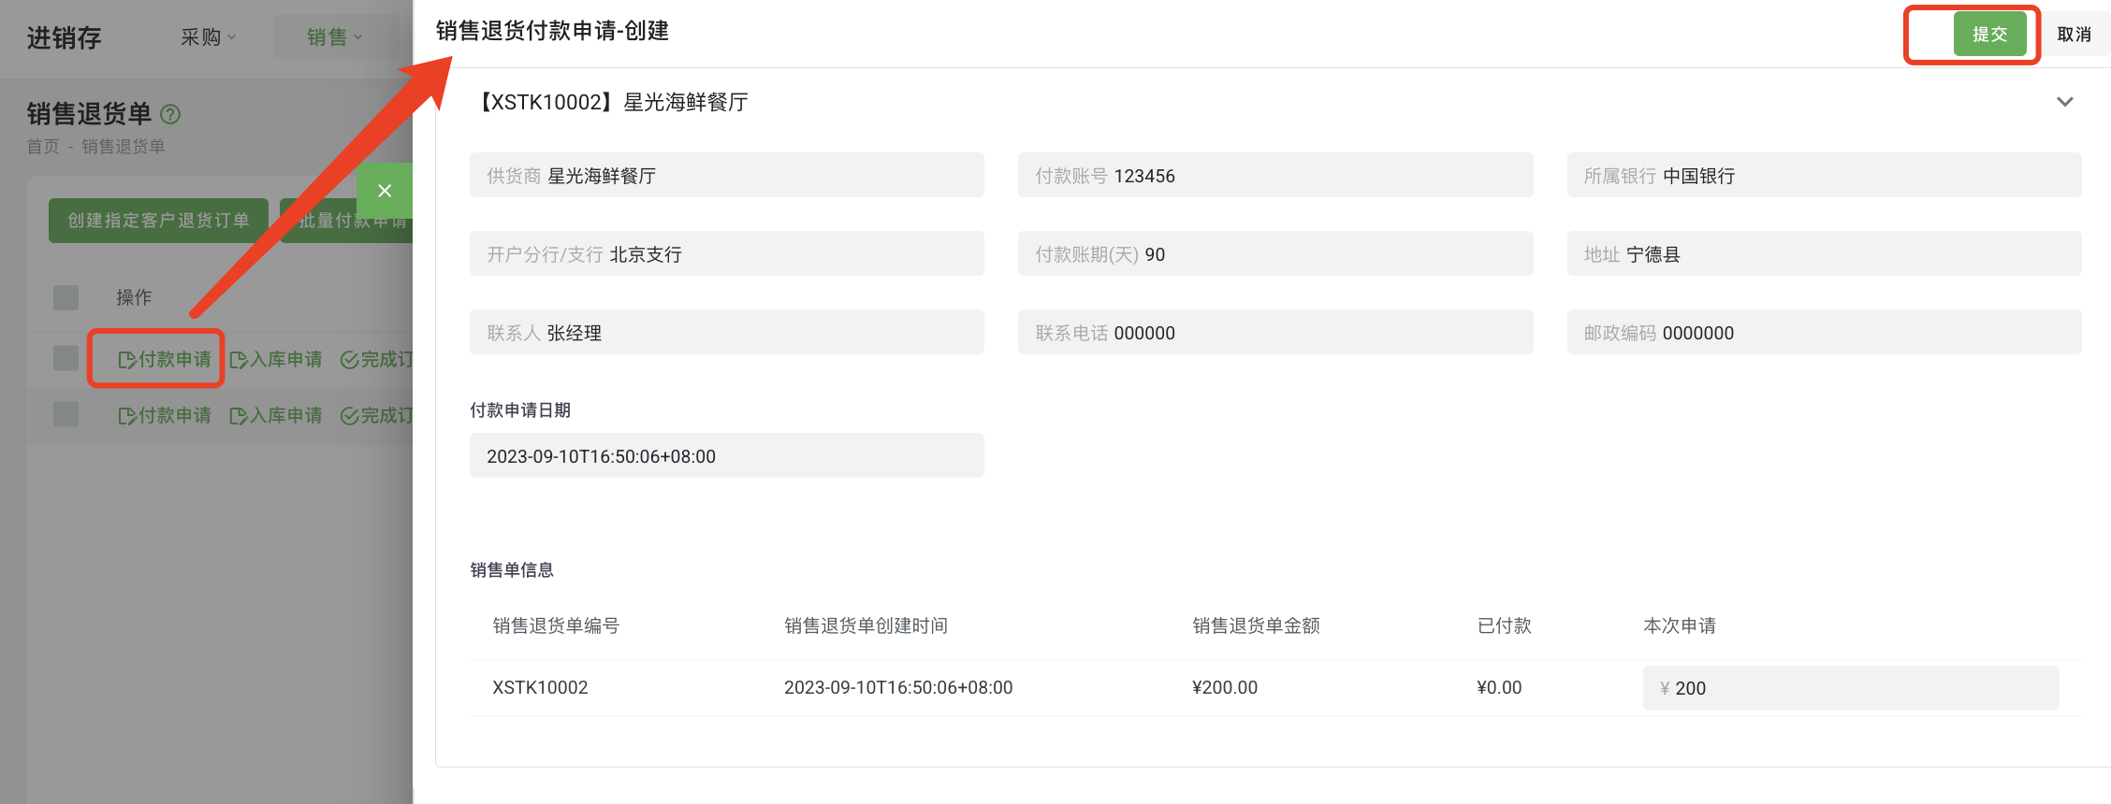2111x804 pixels.
Task: Click the 操作 column header
Action: point(134,297)
